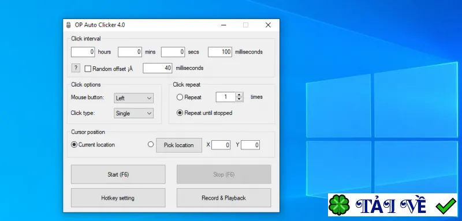Viewport: 462px width, 221px height.
Task: Click the Click repeat group label
Action: [187, 84]
